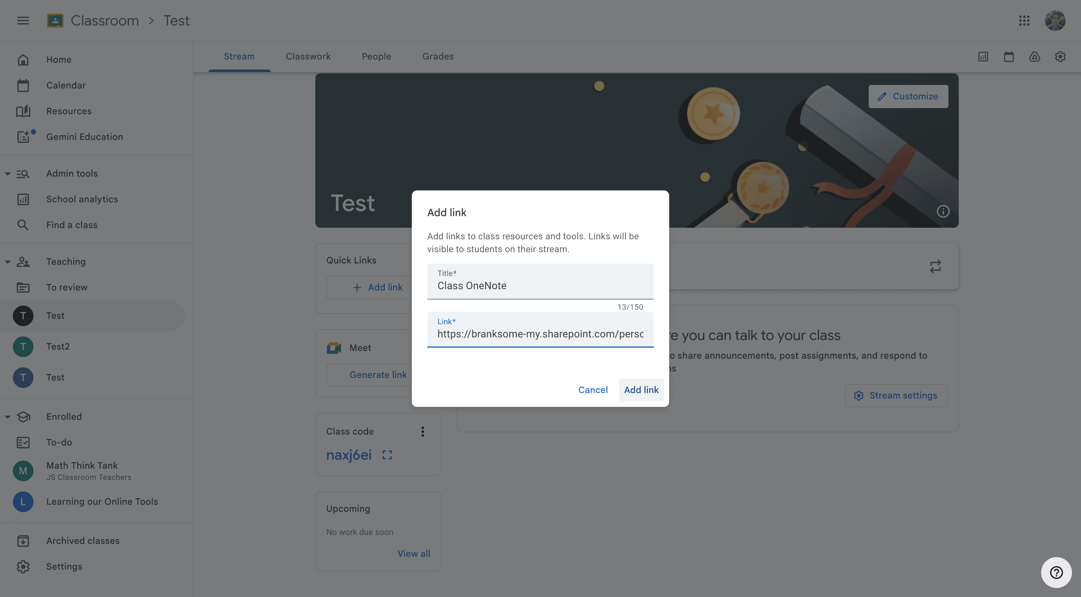The height and width of the screenshot is (597, 1081).
Task: Open the help question mark button
Action: pos(1056,572)
